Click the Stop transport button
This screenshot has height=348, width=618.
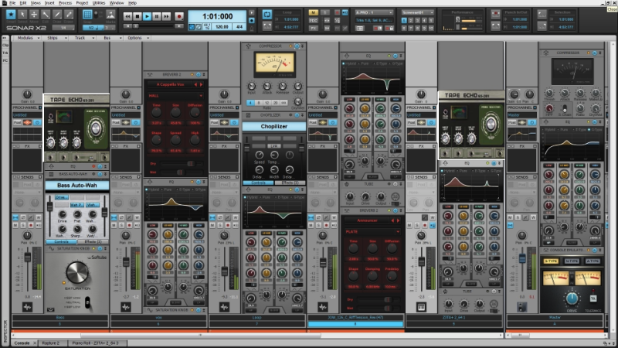pyautogui.click(x=138, y=15)
